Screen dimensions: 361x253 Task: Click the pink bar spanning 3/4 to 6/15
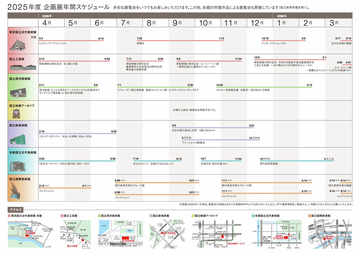point(71,41)
